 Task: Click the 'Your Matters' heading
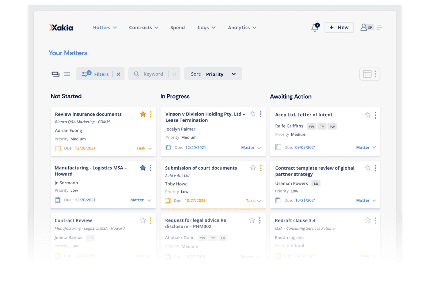coord(68,53)
